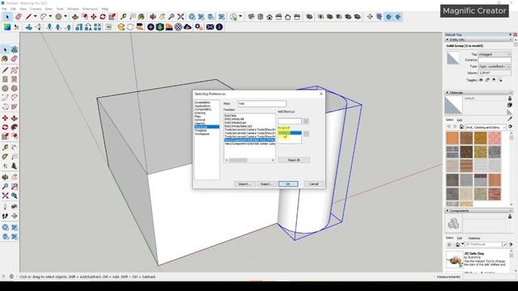Open the Extensions menu

point(90,9)
